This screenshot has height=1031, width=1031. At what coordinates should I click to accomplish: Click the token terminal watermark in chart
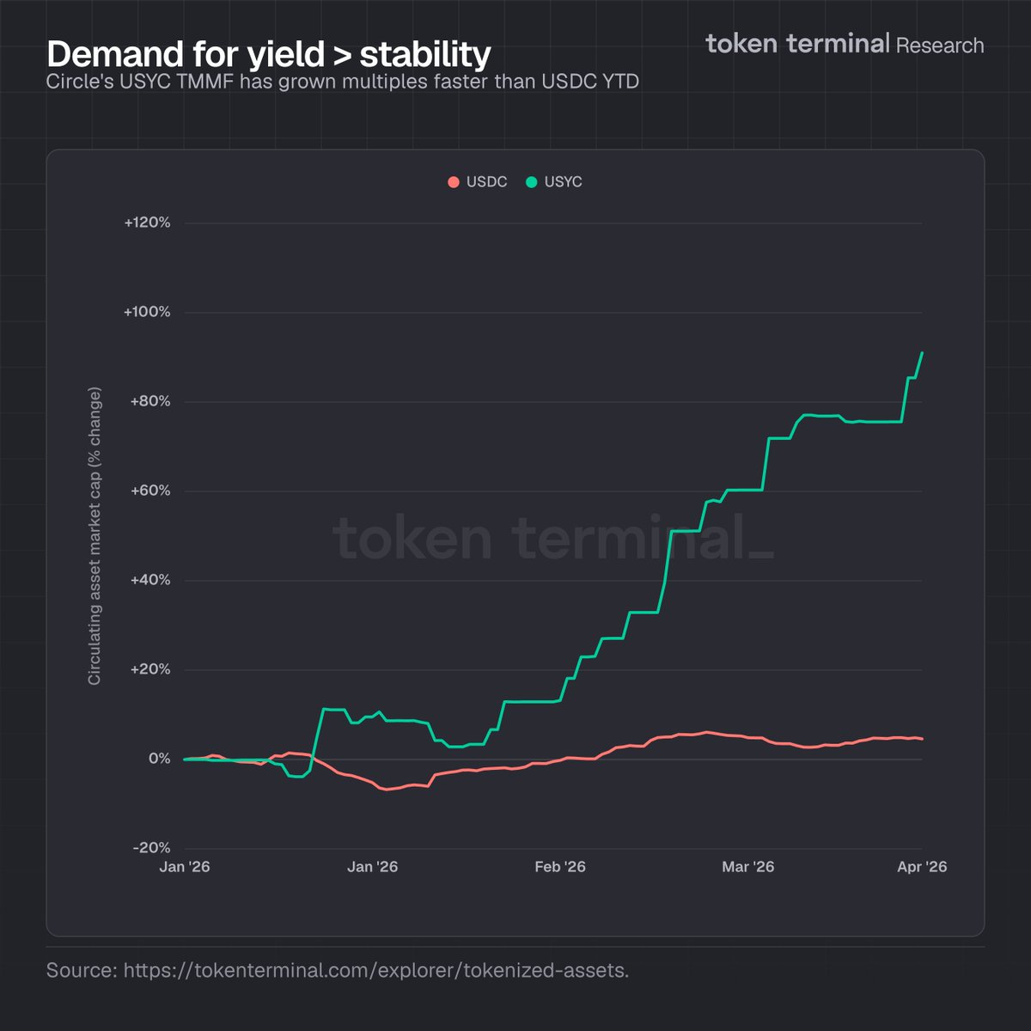552,538
